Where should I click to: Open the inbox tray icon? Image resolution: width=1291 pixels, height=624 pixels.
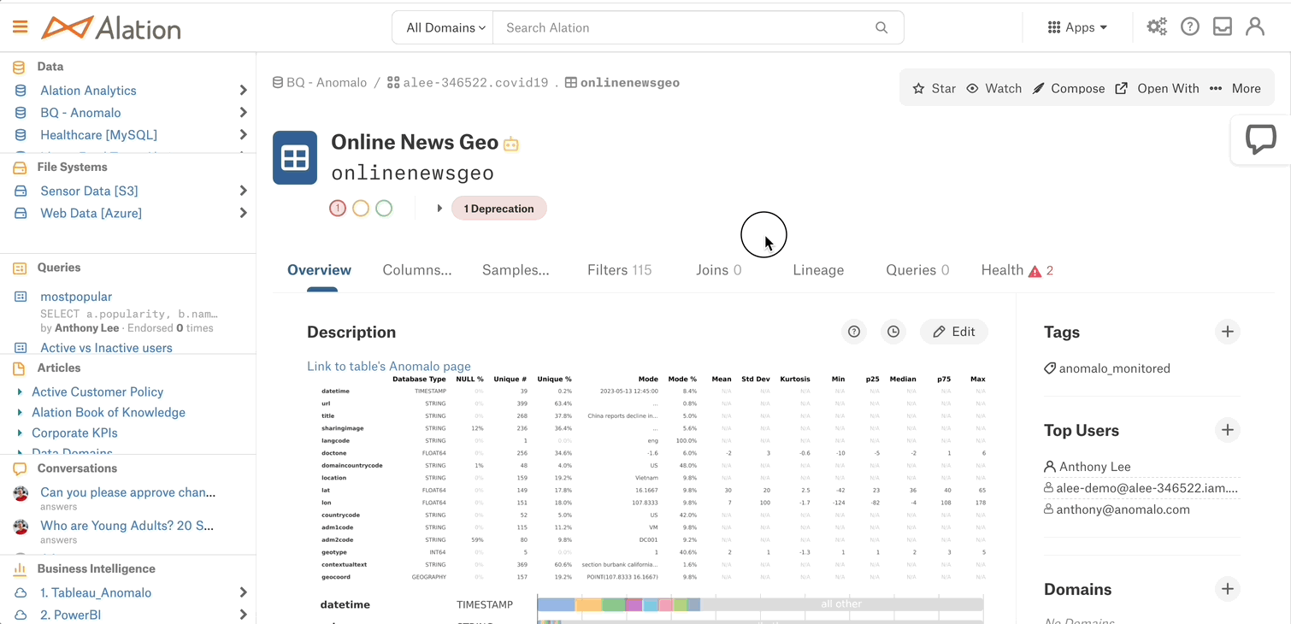coord(1223,27)
